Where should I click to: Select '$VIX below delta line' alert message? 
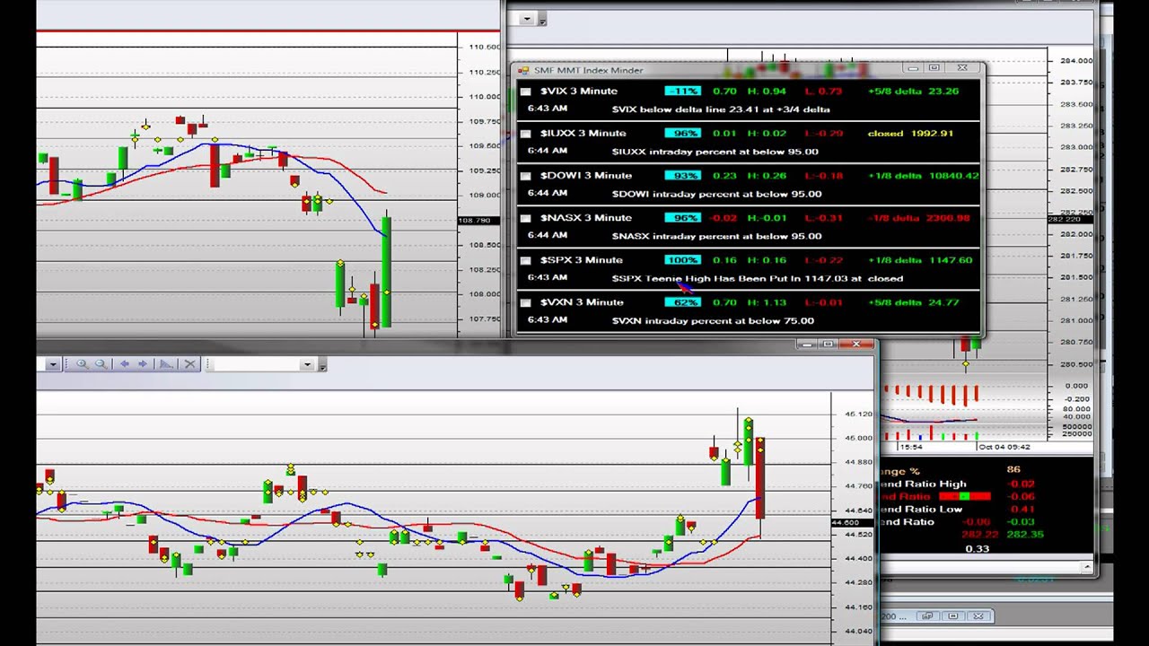coord(721,109)
